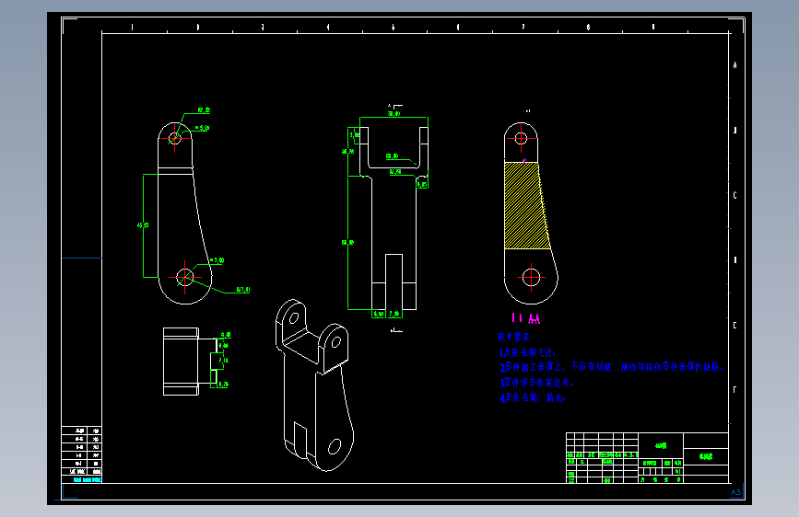Select the upper hole center mark in the section view
Screen dimensions: 799x517
521,138
